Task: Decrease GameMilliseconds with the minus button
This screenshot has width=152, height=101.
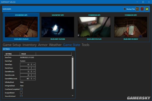Action: coord(34,79)
